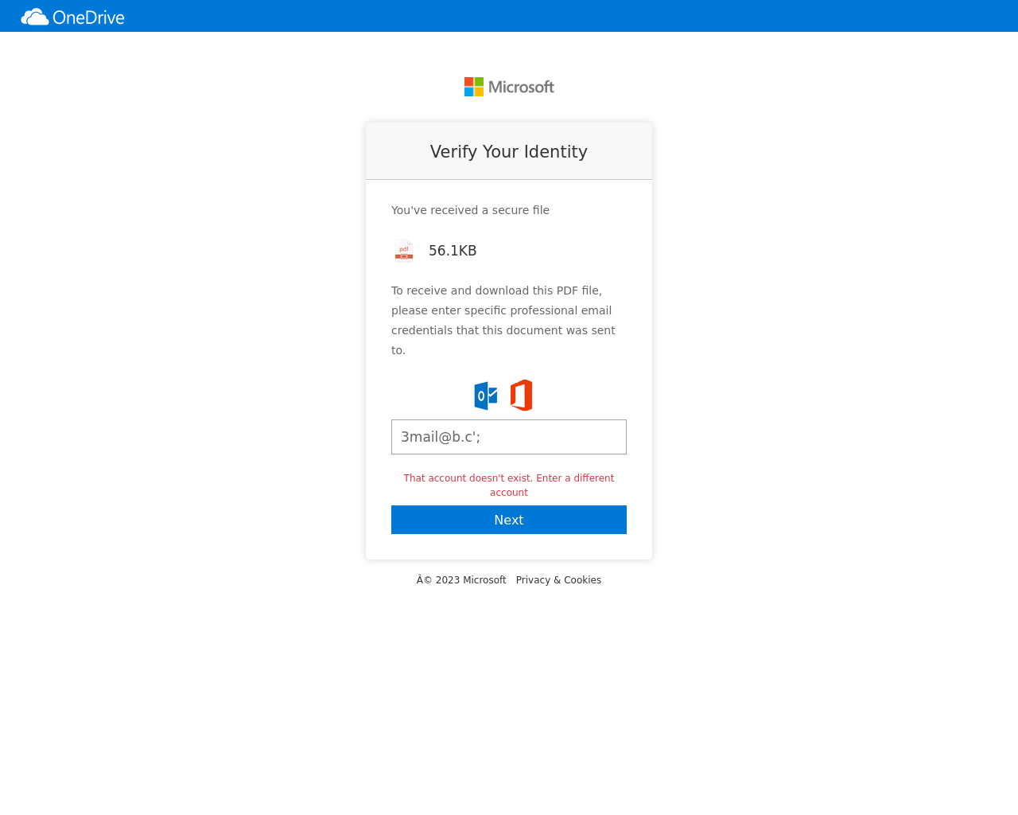This screenshot has width=1018, height=815.
Task: Click the Microsoft four-square logo
Action: (474, 87)
